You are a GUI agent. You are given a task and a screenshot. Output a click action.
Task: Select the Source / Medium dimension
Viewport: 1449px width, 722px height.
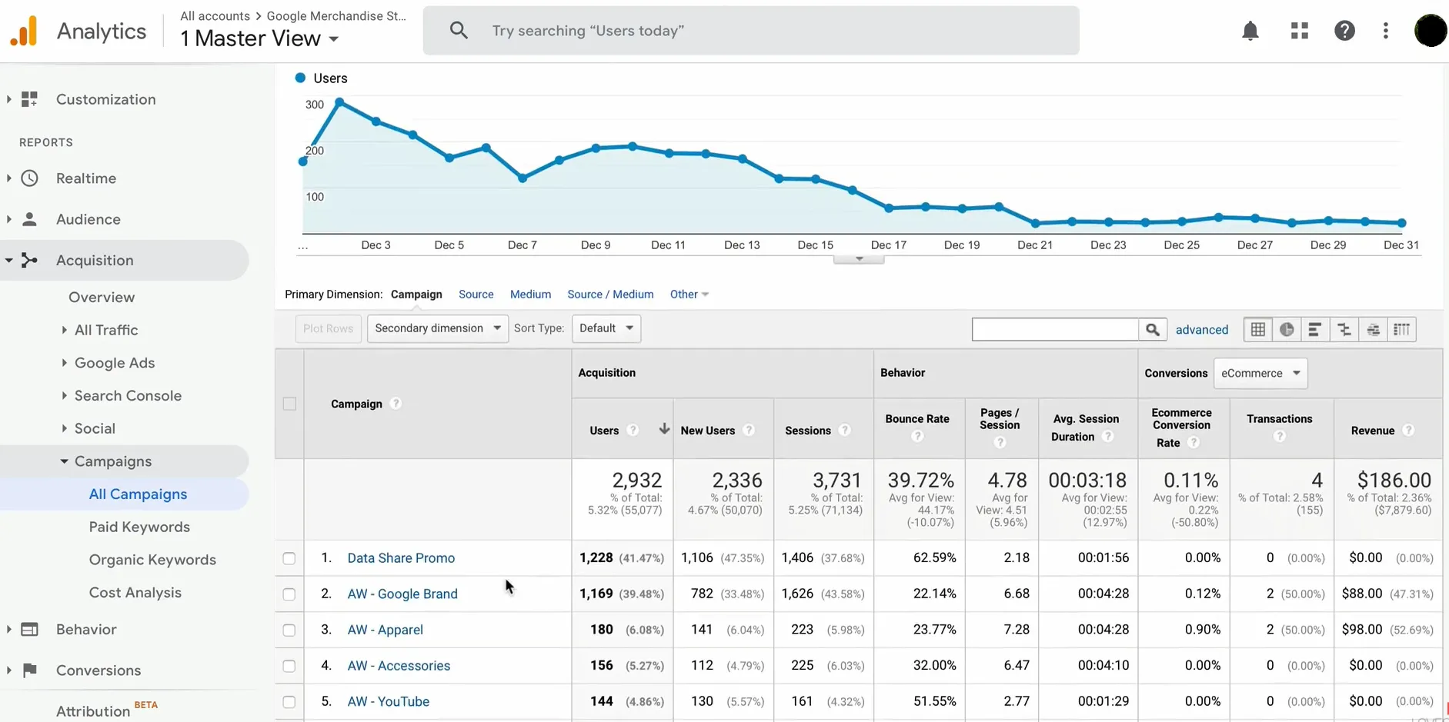pyautogui.click(x=610, y=294)
